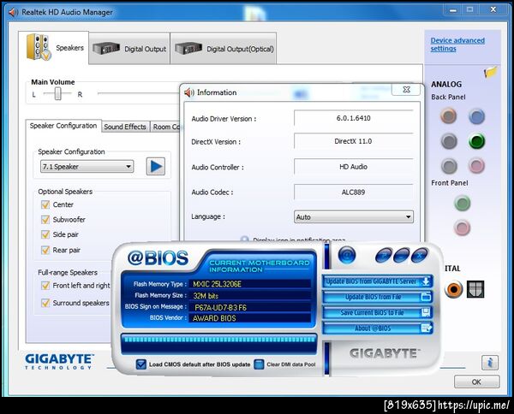Close the Information dialog

coord(406,90)
